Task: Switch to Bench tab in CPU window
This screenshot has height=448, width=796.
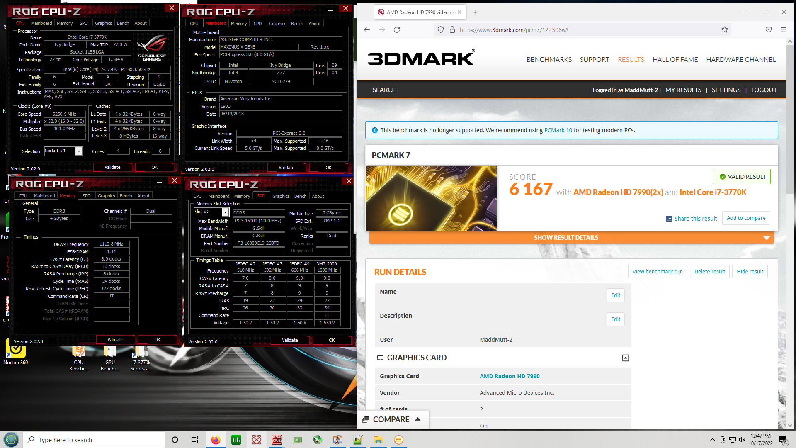Action: point(123,23)
